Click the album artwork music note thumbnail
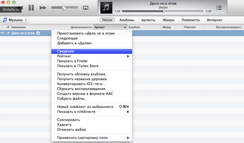 (106, 8)
